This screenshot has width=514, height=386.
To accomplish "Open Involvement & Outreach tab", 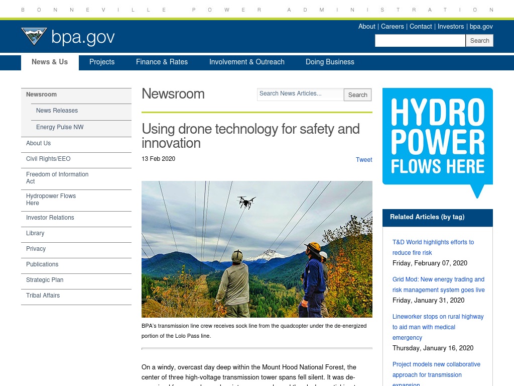I will pyautogui.click(x=247, y=62).
